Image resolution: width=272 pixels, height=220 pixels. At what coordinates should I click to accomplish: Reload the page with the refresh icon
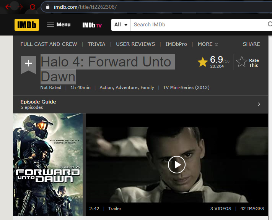click(33, 7)
